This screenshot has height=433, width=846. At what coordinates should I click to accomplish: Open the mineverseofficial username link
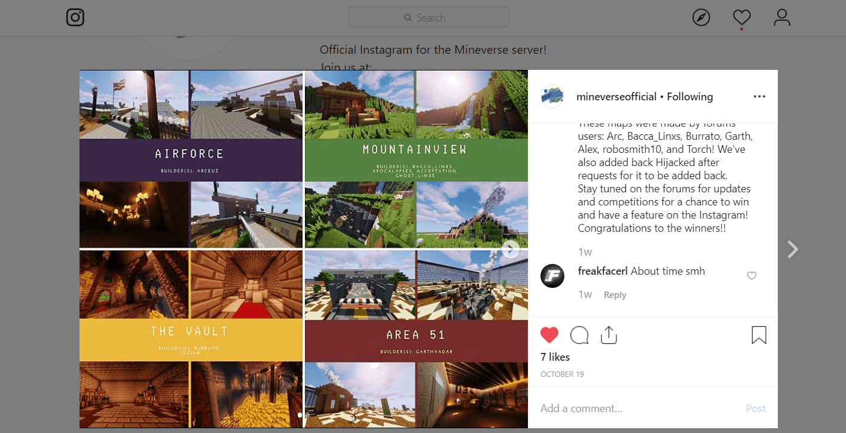pos(616,97)
